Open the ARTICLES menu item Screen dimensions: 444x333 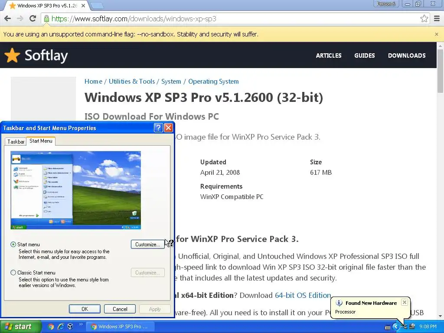[x=329, y=55]
